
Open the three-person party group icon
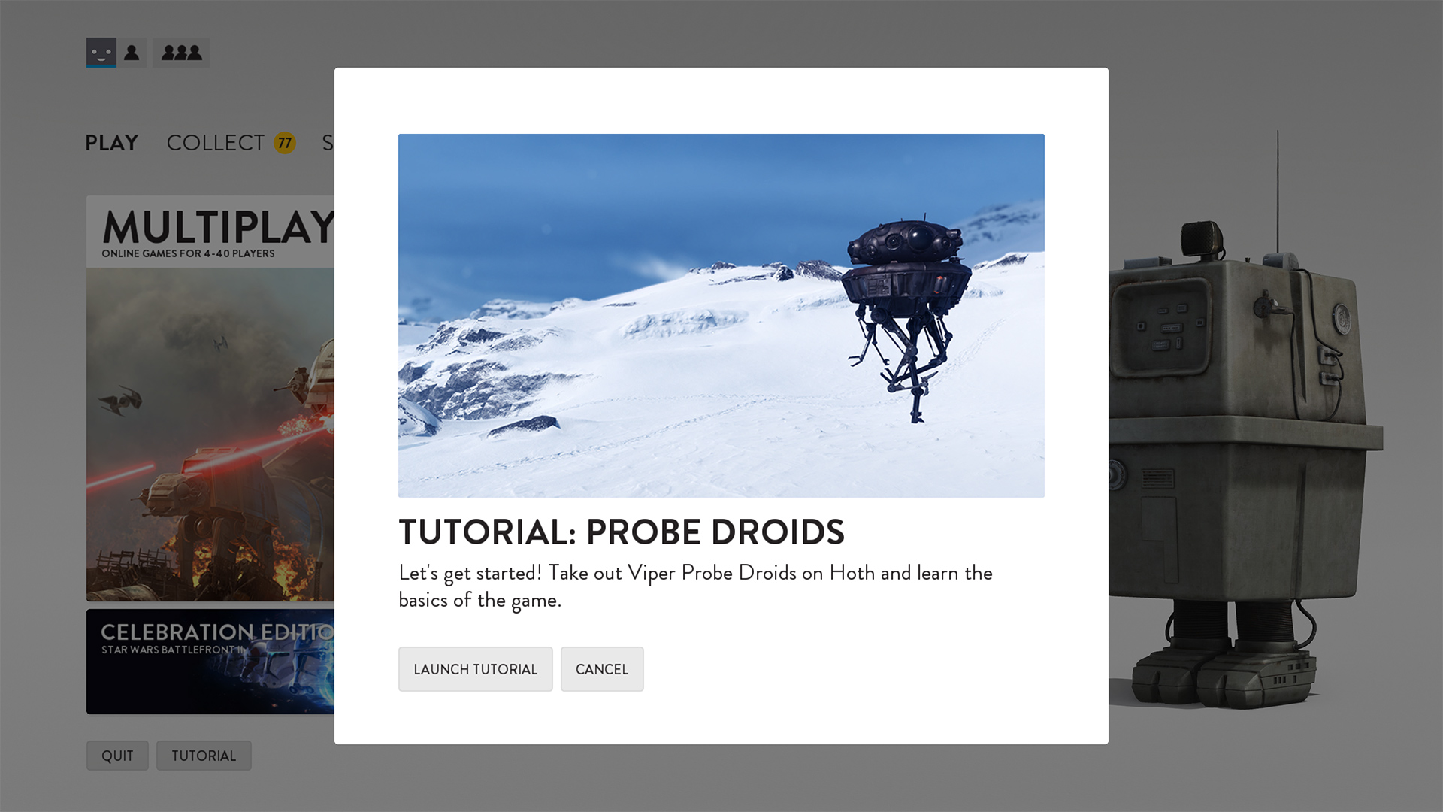click(x=181, y=53)
